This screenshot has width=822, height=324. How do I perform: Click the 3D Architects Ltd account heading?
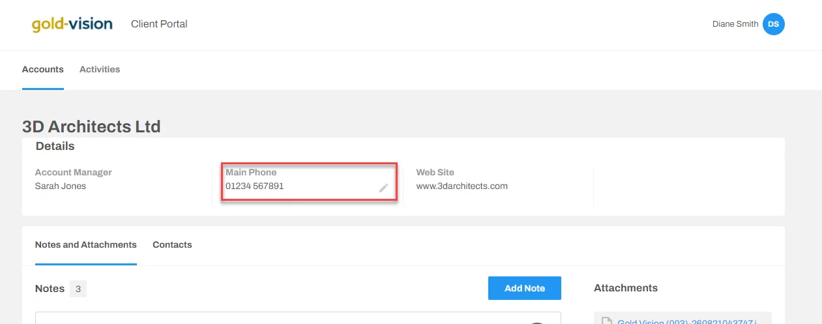(91, 126)
